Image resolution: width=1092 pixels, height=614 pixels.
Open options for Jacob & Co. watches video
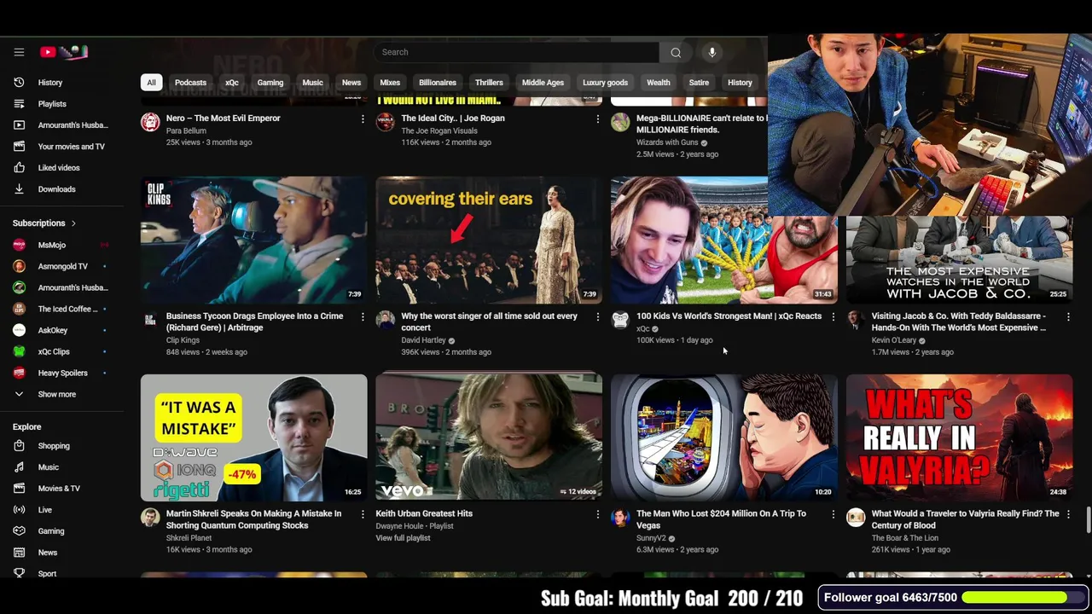(1067, 316)
